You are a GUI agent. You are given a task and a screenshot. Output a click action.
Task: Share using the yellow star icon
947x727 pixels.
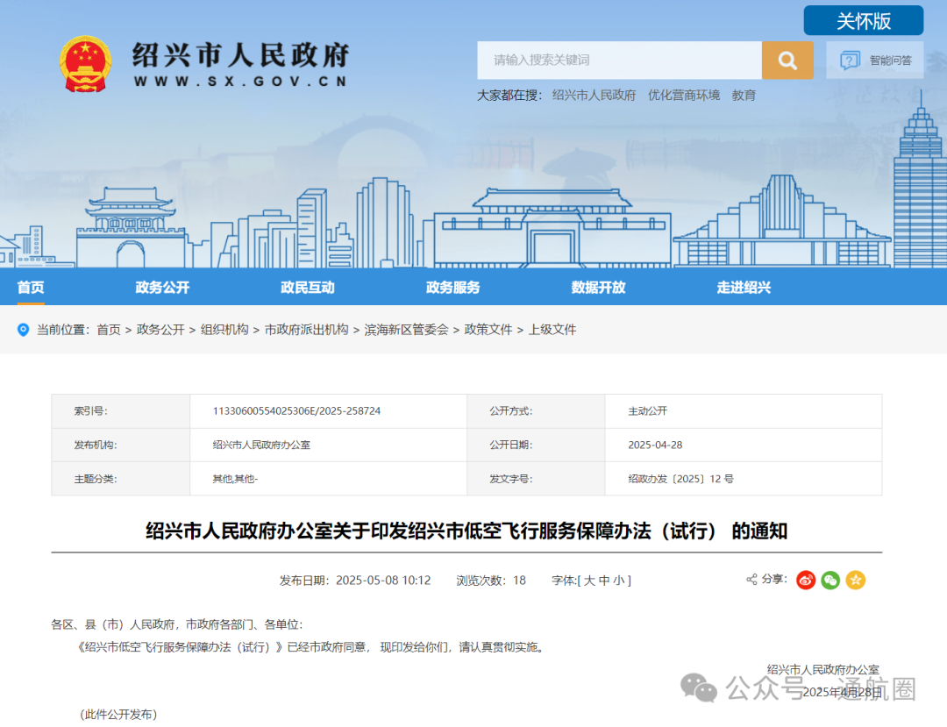[855, 580]
